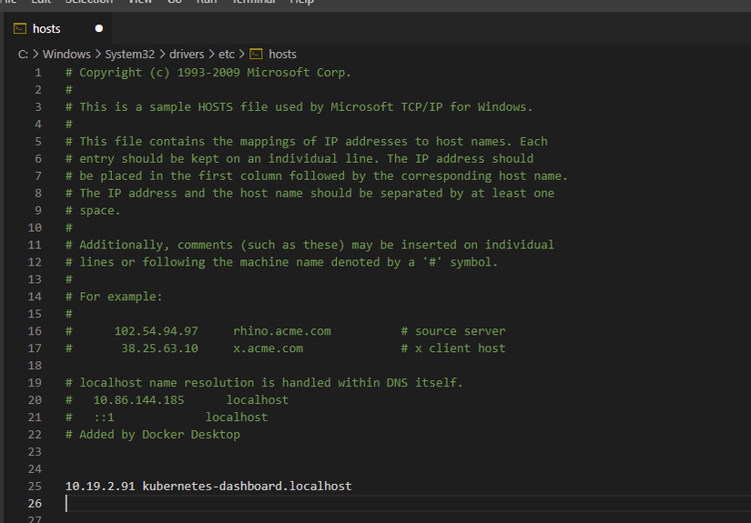Expand the Windows breadcrumb folder

pyautogui.click(x=66, y=55)
